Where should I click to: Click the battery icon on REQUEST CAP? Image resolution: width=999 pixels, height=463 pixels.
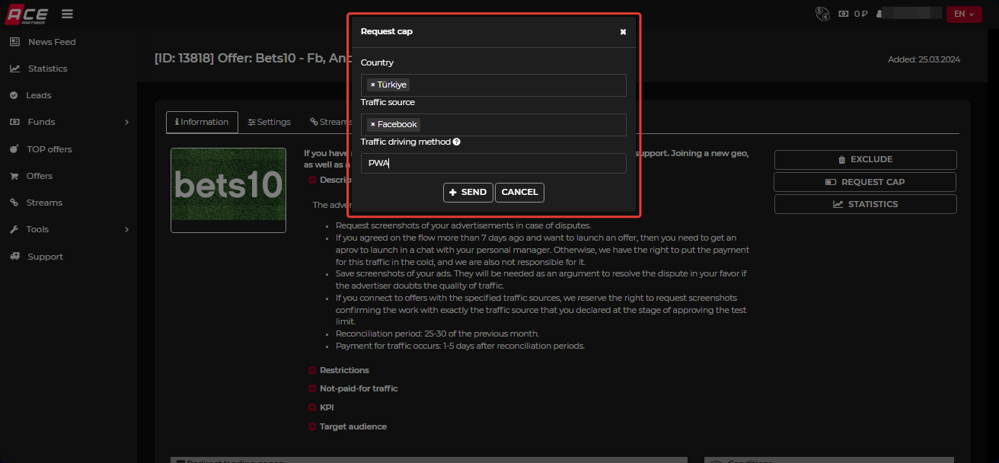(x=831, y=182)
